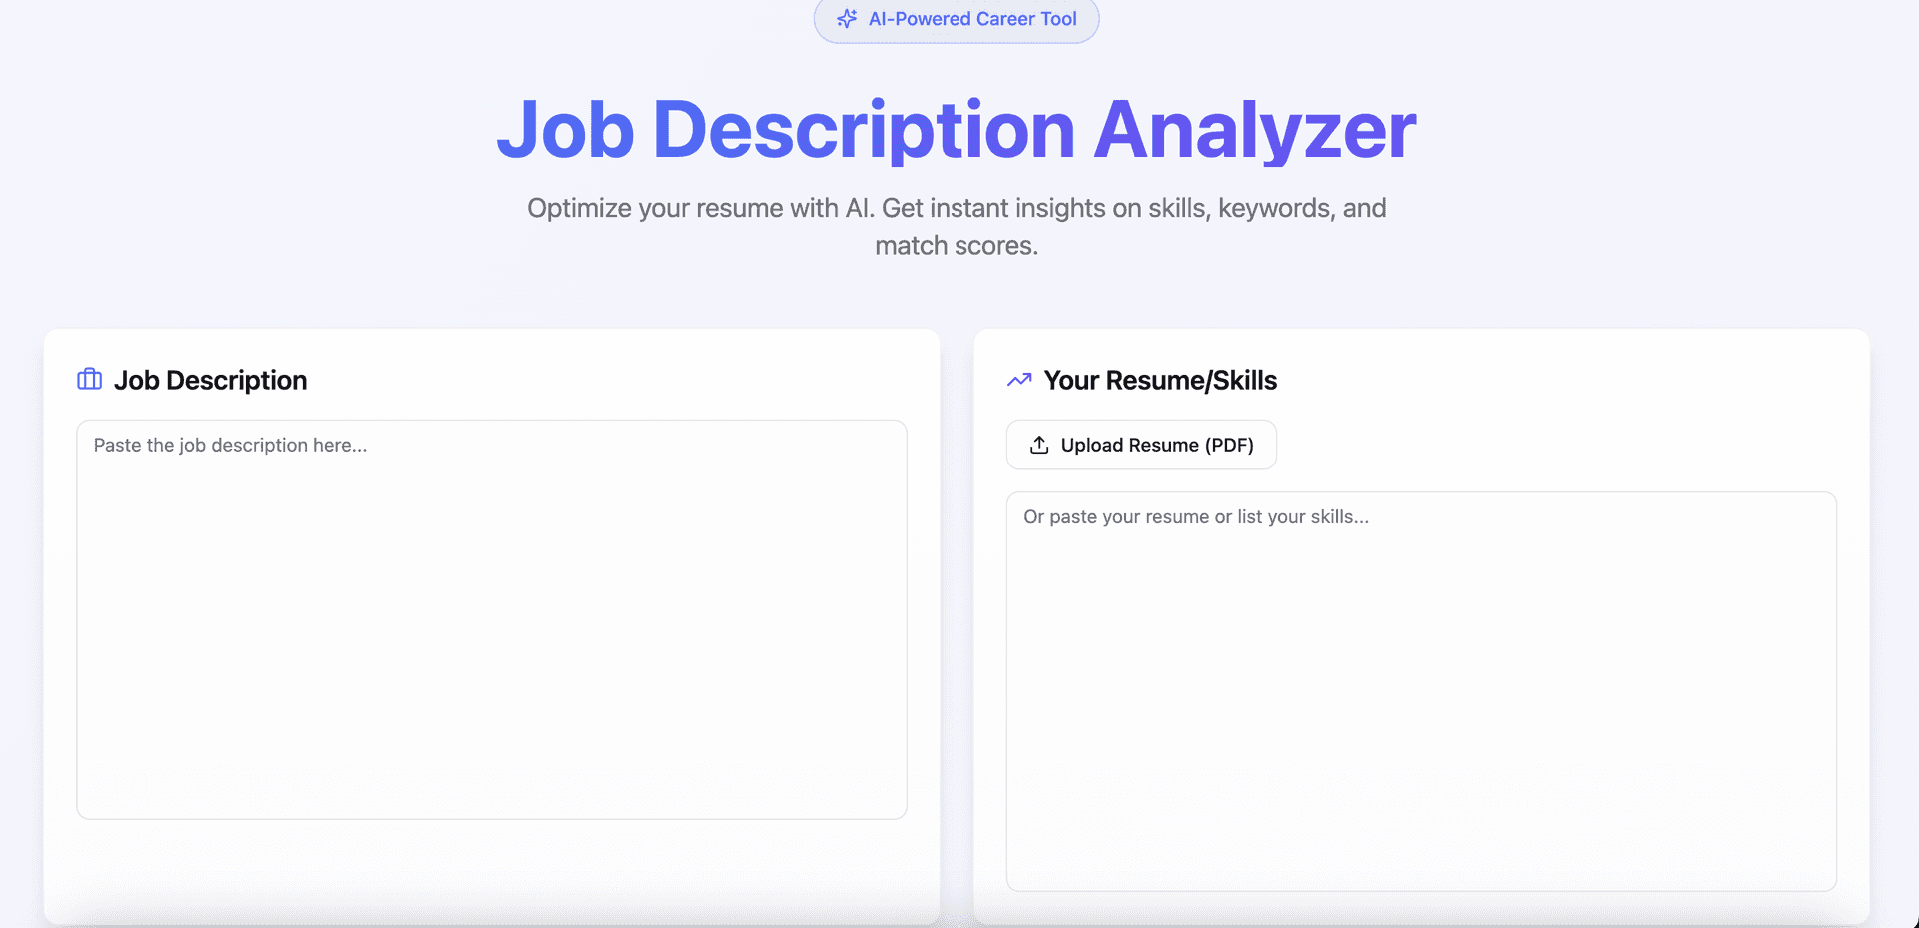Viewport: 1919px width, 928px height.
Task: Select the Your Resume/Skills panel heading
Action: tap(1160, 380)
